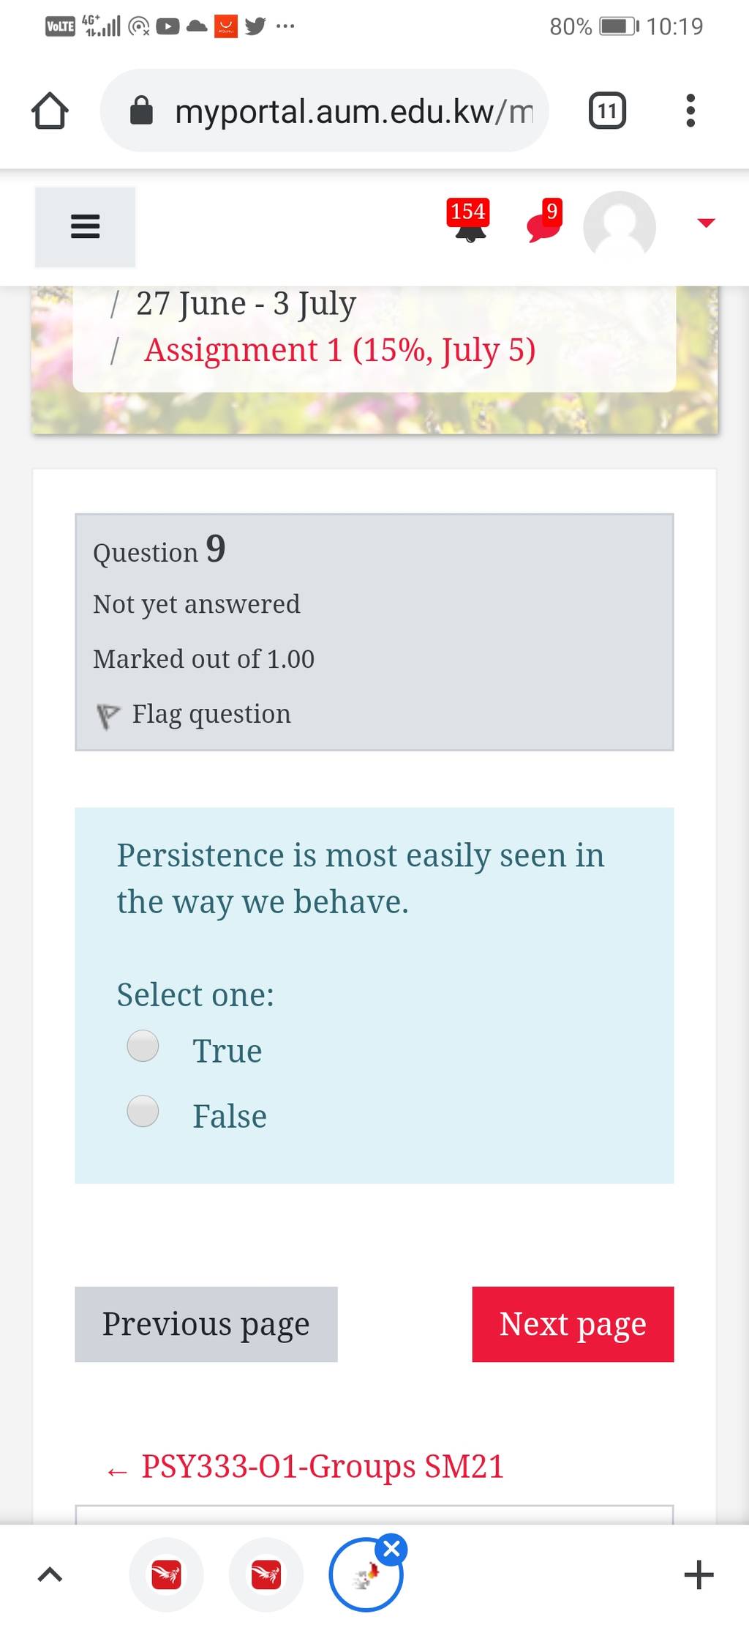Image resolution: width=749 pixels, height=1625 pixels.
Task: Switch to the second tab thumbnail in bottom strip
Action: pos(266,1574)
